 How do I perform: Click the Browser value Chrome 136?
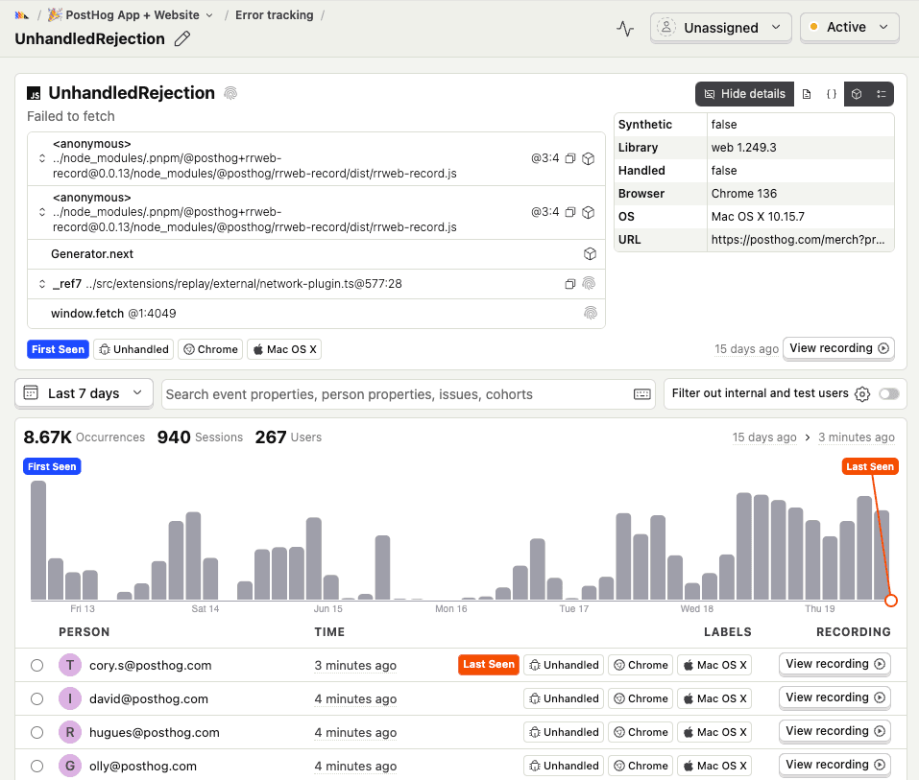744,194
